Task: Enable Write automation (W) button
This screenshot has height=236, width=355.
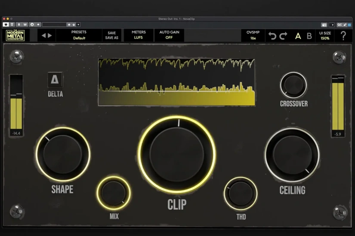Action: (x=25, y=24)
